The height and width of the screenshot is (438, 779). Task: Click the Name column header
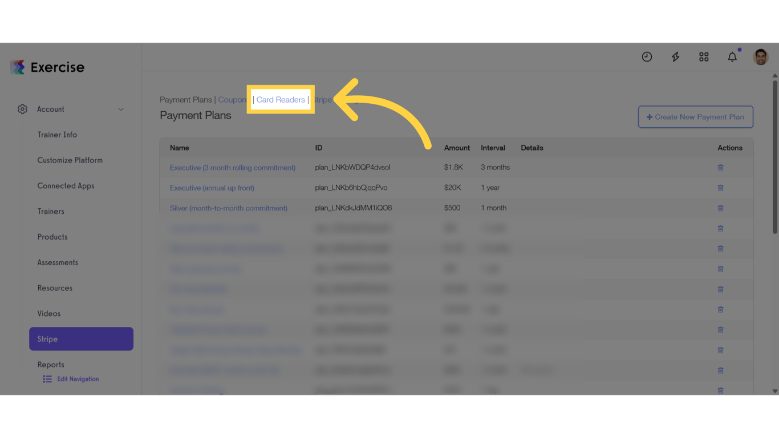(x=179, y=148)
